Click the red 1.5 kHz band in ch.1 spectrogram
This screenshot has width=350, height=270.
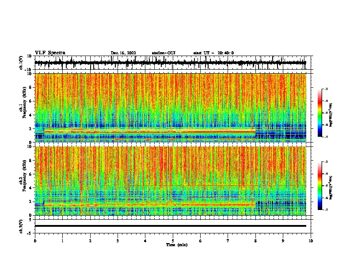(149, 132)
